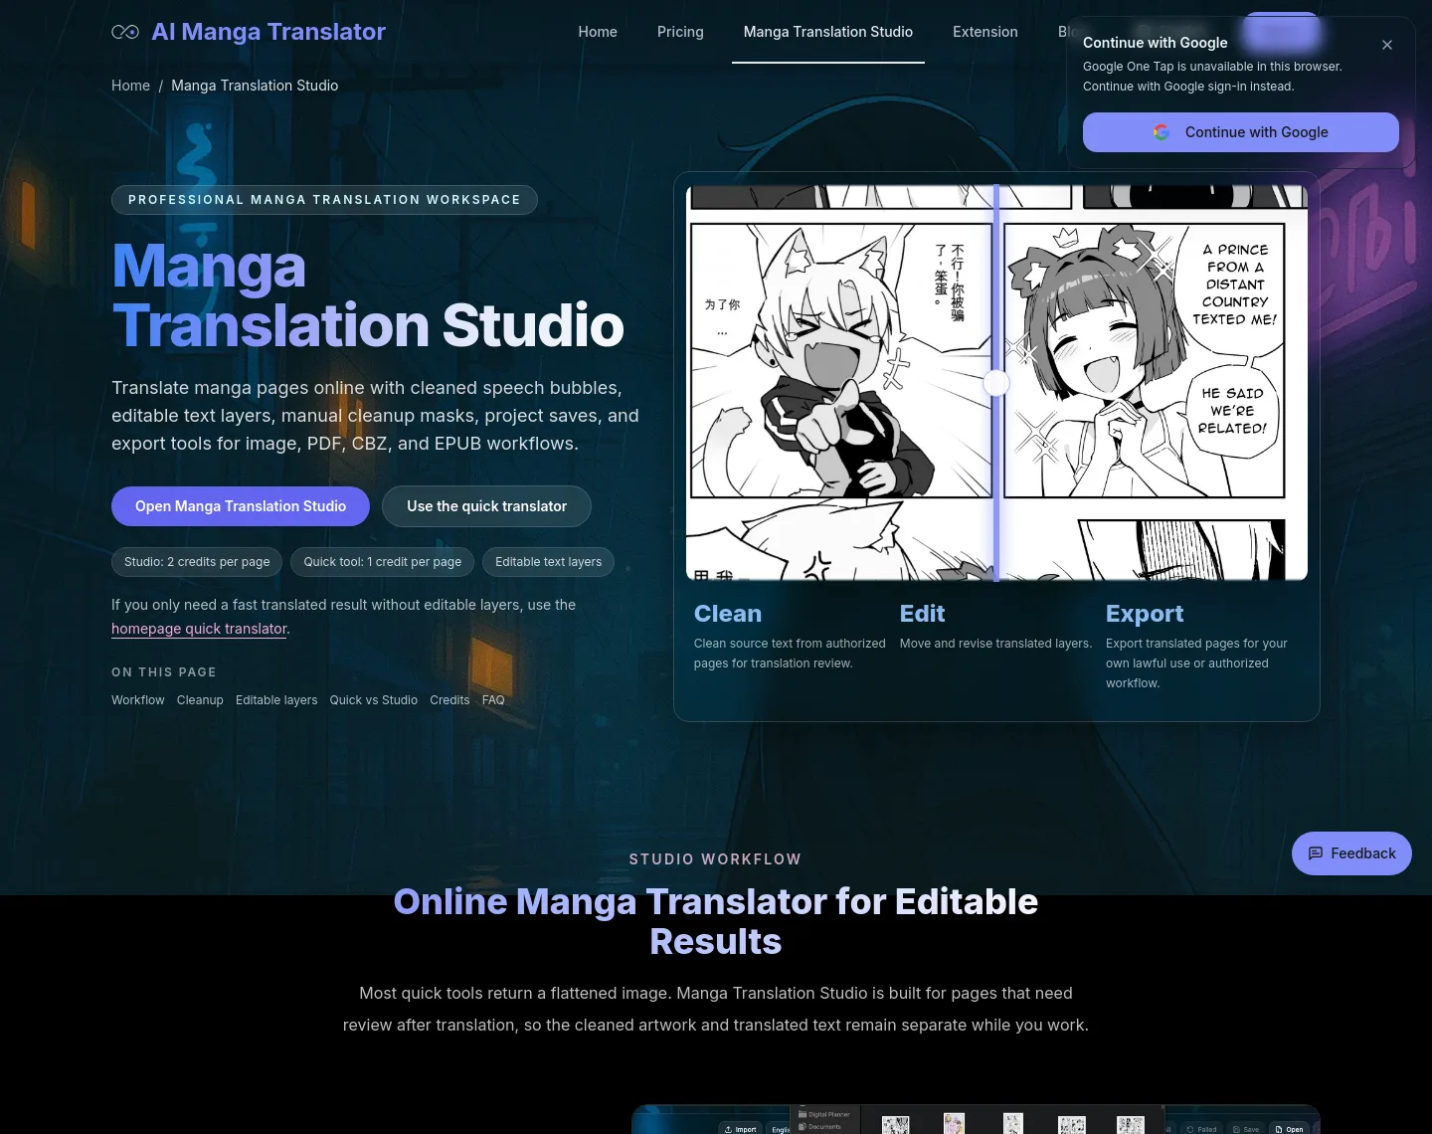
Task: Go to the Pricing menu item
Action: click(680, 32)
